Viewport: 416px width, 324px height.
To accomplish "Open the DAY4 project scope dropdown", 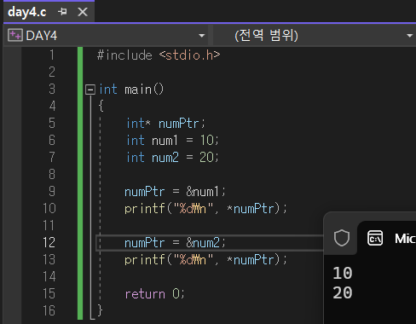I will (x=202, y=36).
